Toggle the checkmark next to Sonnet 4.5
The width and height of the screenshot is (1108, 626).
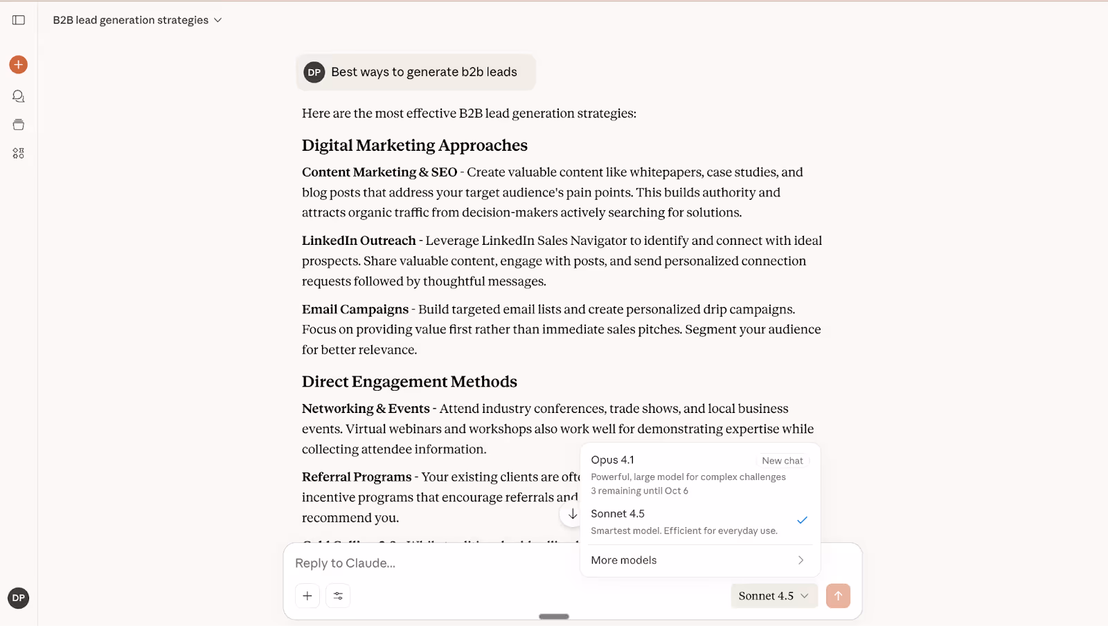point(801,519)
